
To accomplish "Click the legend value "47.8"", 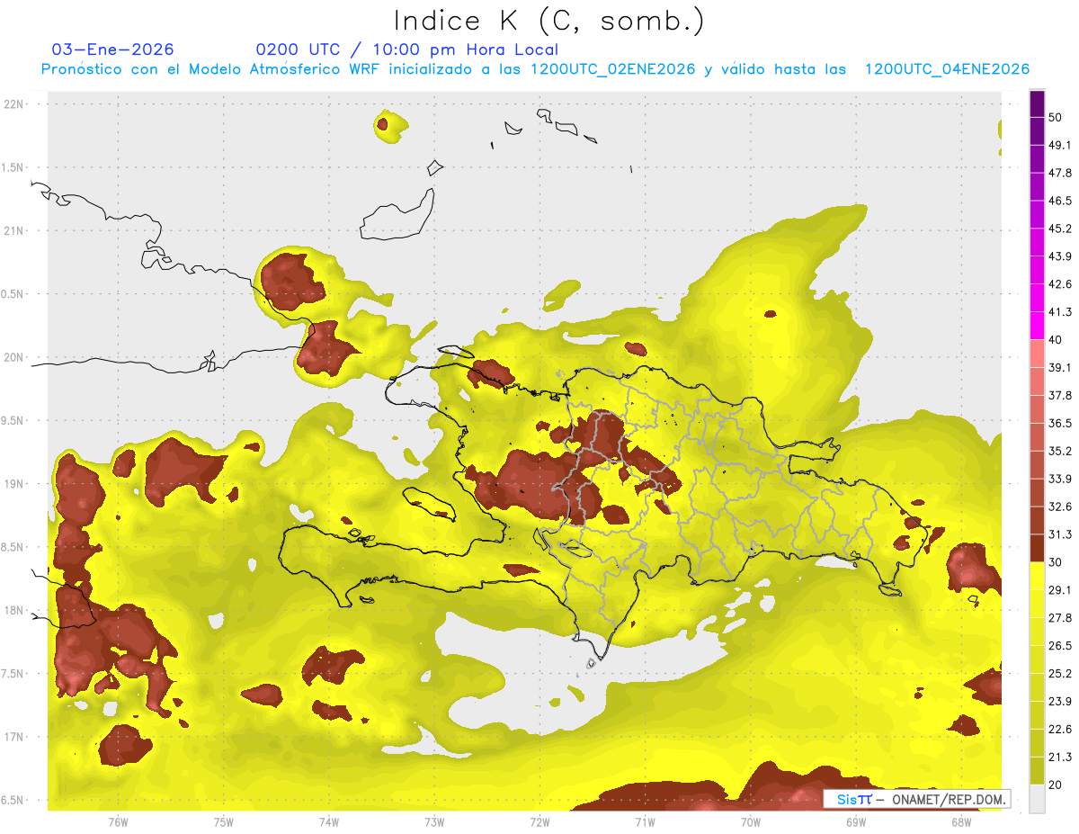I will pos(1060,173).
